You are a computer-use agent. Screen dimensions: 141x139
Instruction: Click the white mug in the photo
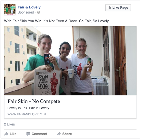point(70,73)
